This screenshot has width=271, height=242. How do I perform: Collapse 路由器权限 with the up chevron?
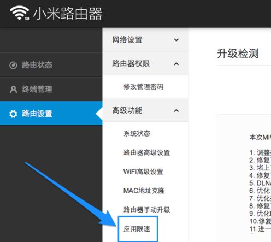pyautogui.click(x=176, y=64)
